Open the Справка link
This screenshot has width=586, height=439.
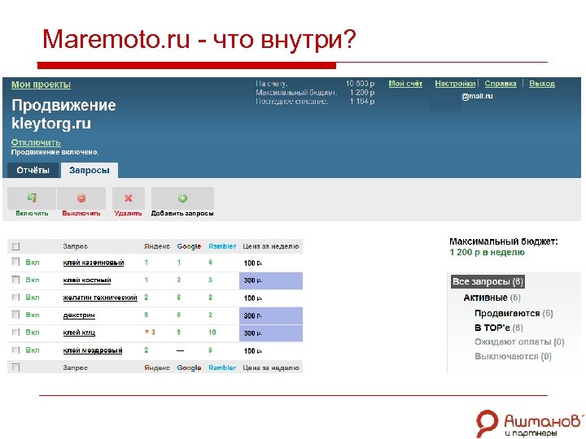(501, 84)
